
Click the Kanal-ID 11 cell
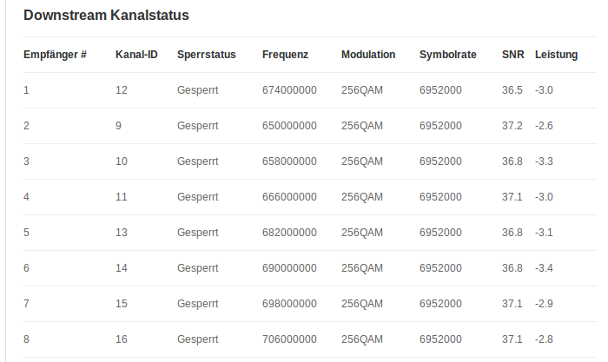(122, 197)
